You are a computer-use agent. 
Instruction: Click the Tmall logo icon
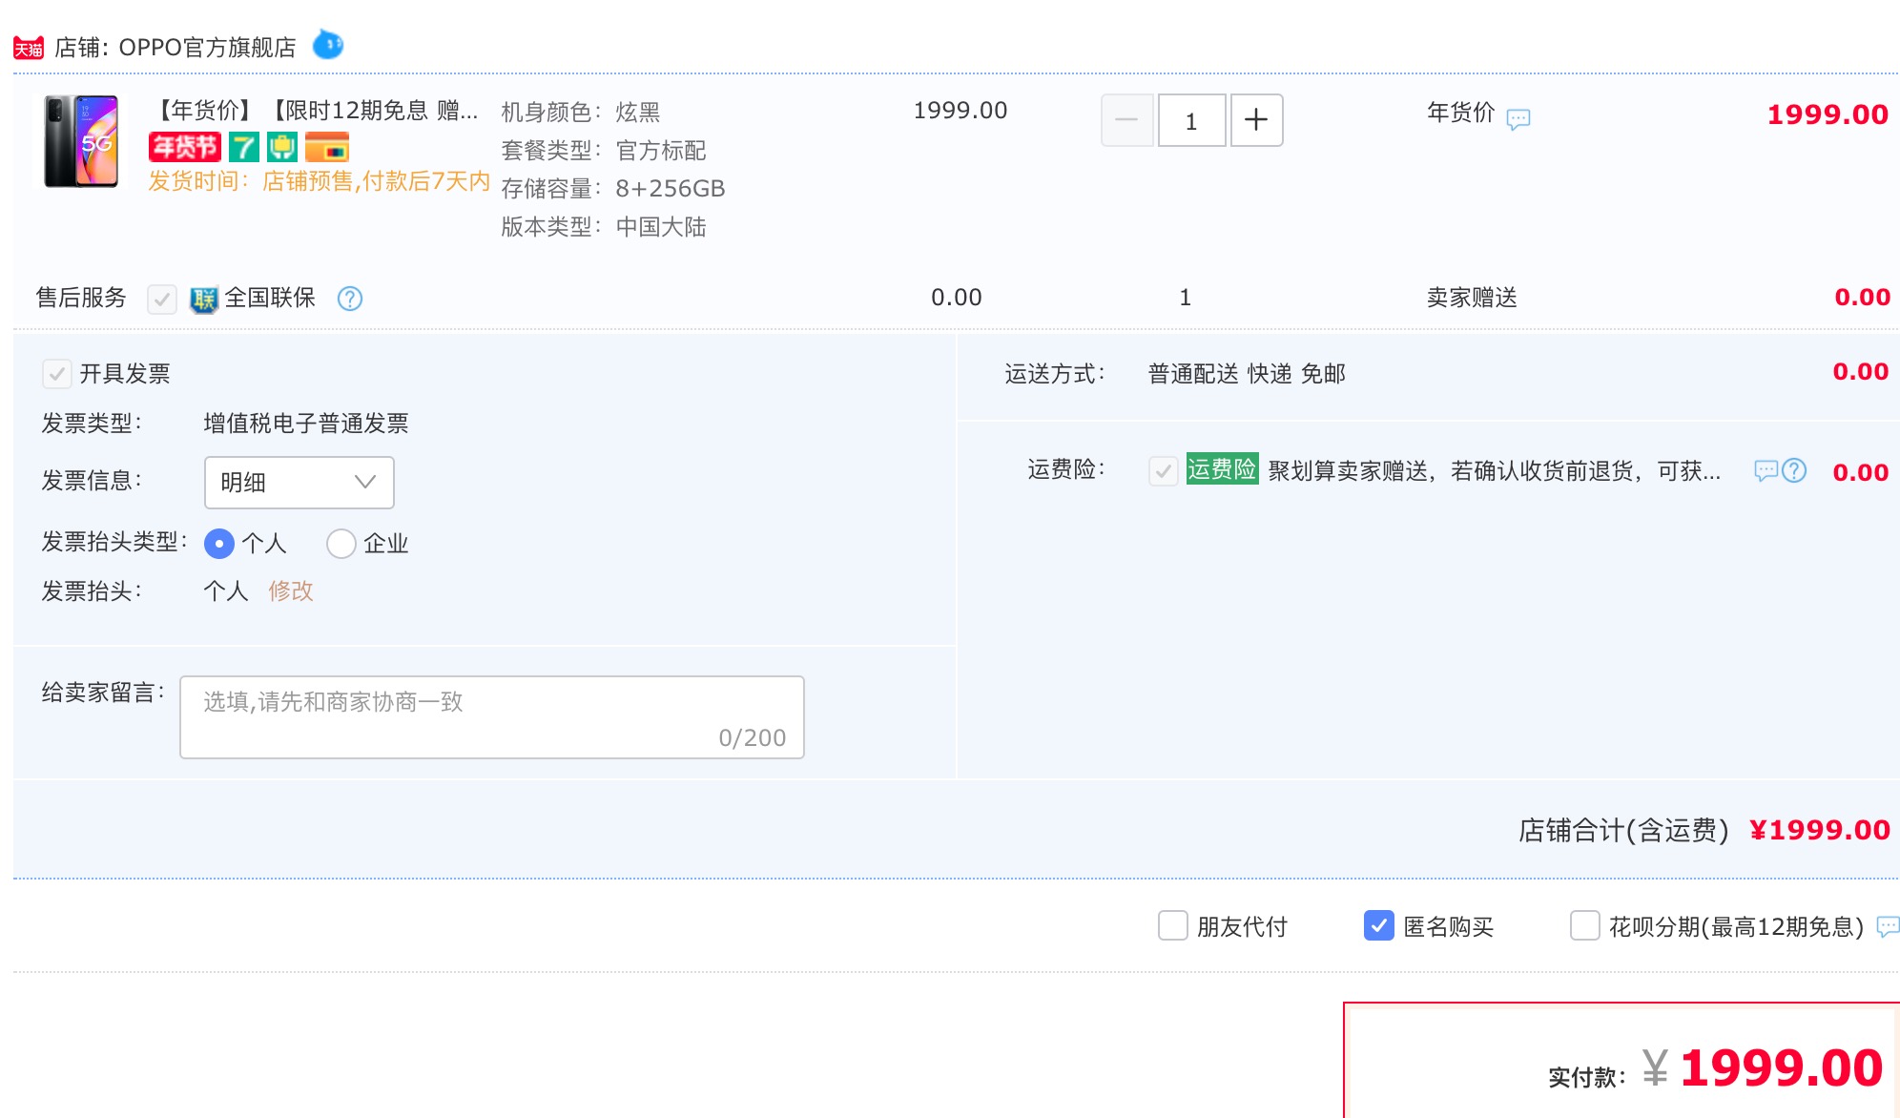tap(29, 48)
